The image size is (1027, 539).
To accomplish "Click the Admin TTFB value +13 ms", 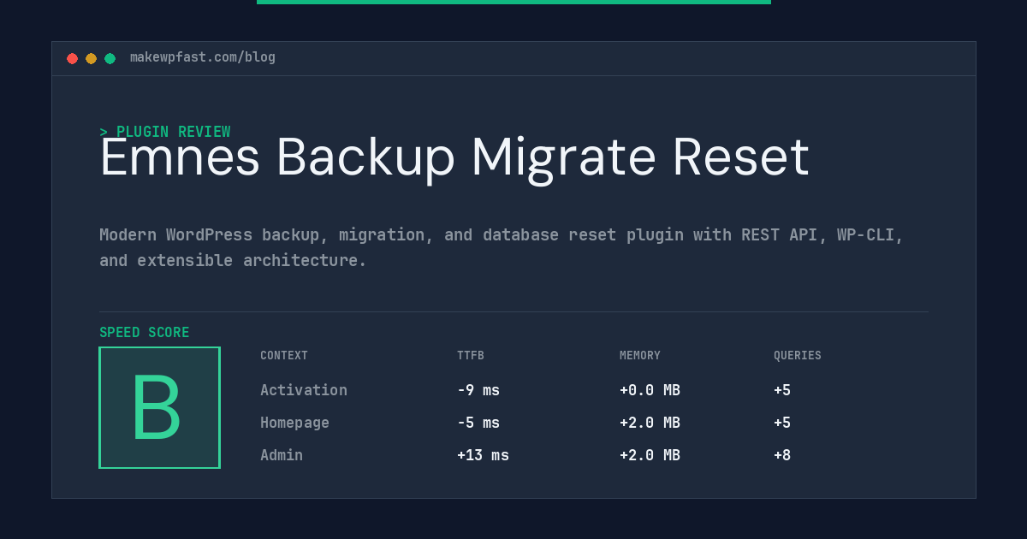I will tap(483, 455).
